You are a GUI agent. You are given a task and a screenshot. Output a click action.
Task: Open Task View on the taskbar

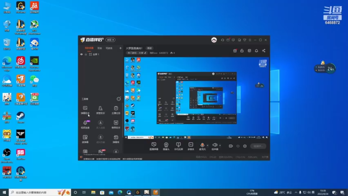pyautogui.click(x=84, y=193)
